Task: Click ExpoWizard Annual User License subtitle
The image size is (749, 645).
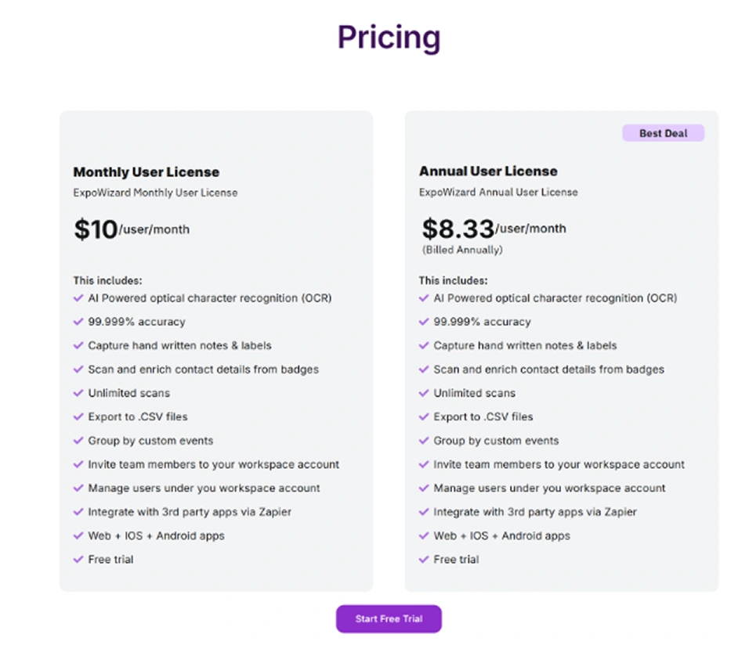Action: [x=498, y=192]
